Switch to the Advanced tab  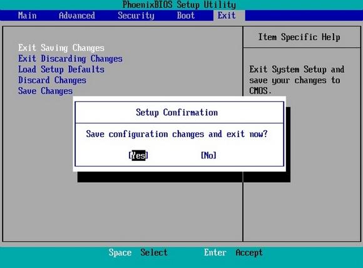coord(77,16)
